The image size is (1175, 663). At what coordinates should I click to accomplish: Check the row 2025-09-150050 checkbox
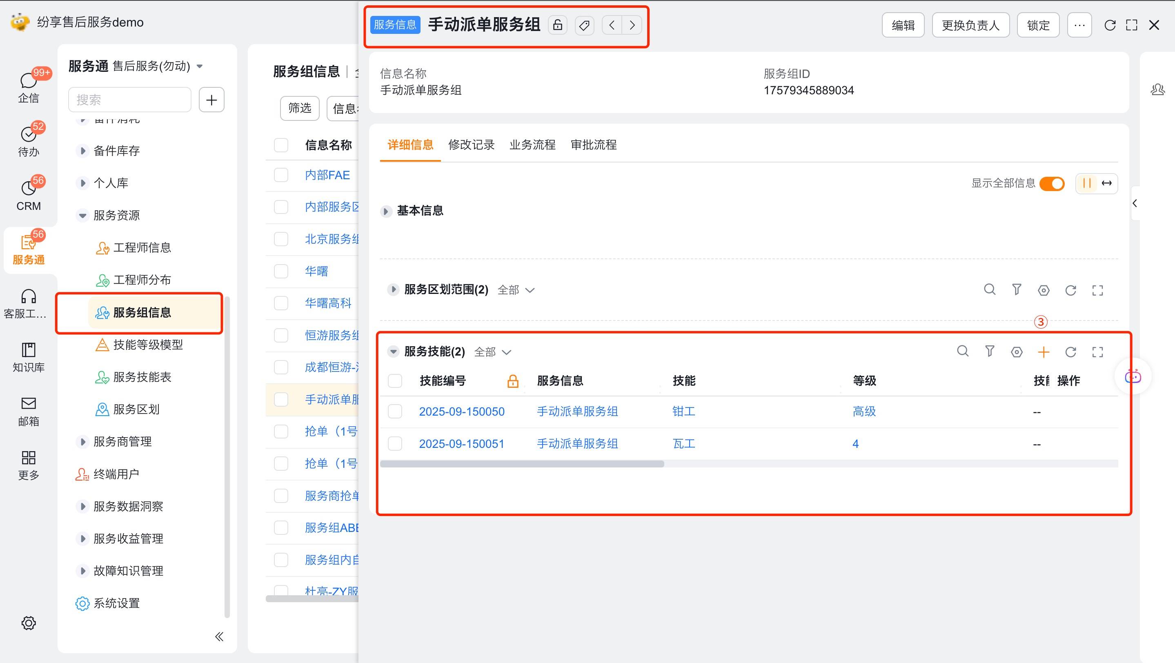click(x=394, y=411)
